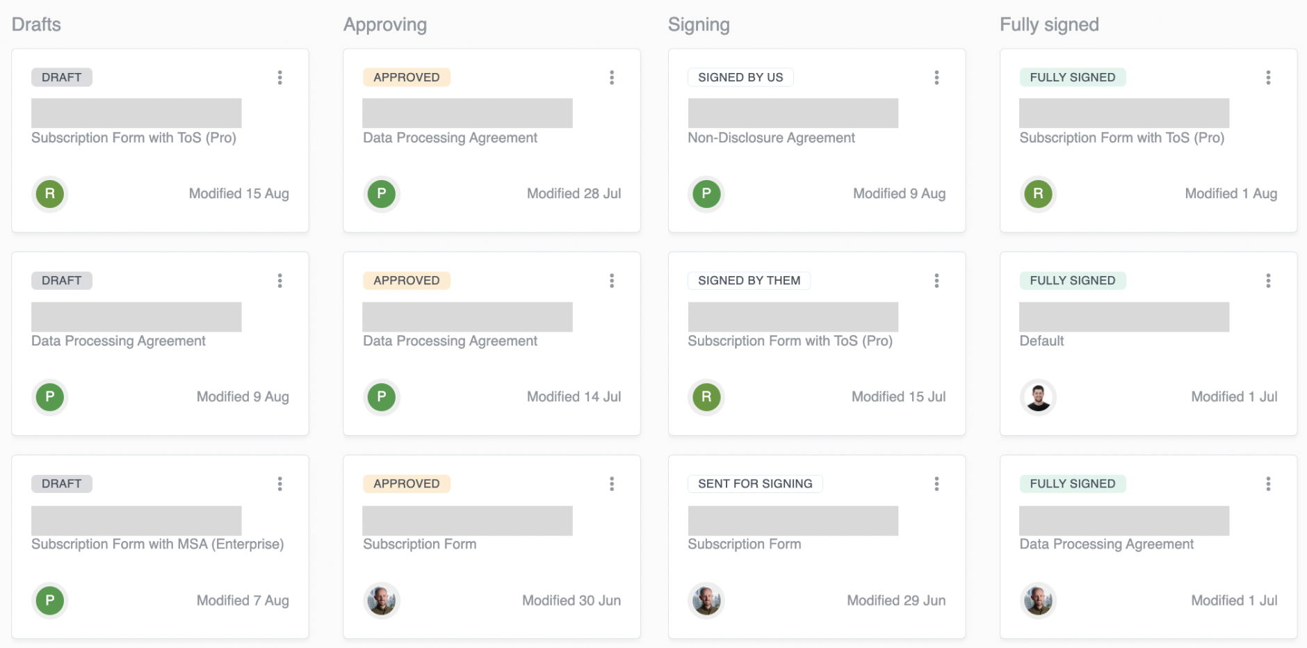
Task: Click the photo avatar on the card modified 30 Jun
Action: (382, 600)
